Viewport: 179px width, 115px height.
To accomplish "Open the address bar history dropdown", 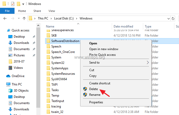I will click(x=169, y=18).
